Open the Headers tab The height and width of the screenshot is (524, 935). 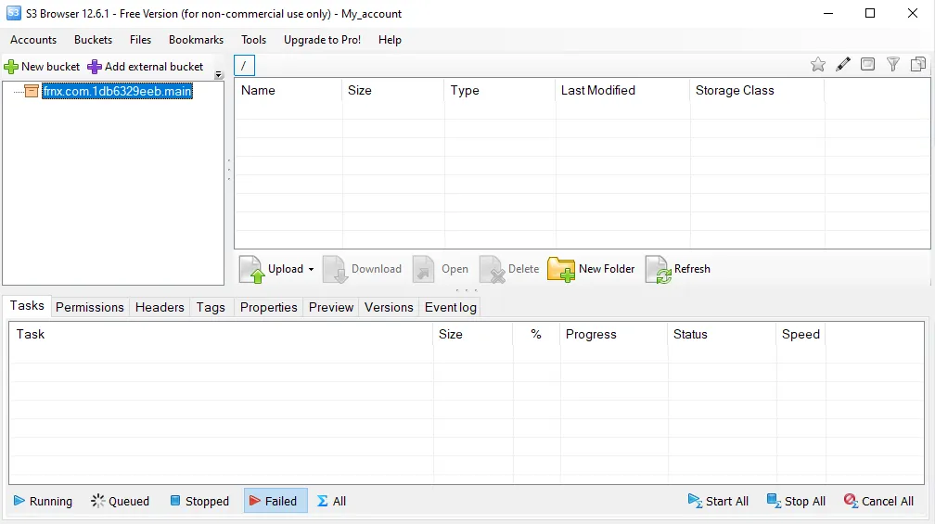pos(160,308)
